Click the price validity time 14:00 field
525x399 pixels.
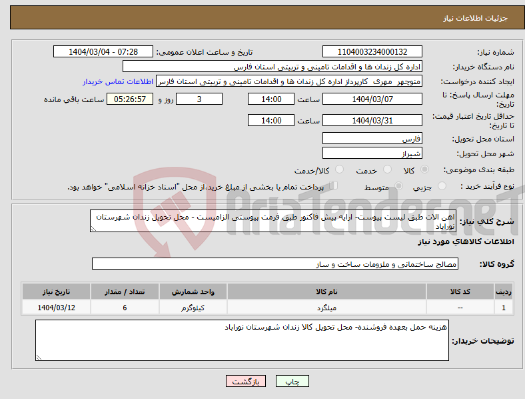click(x=271, y=120)
